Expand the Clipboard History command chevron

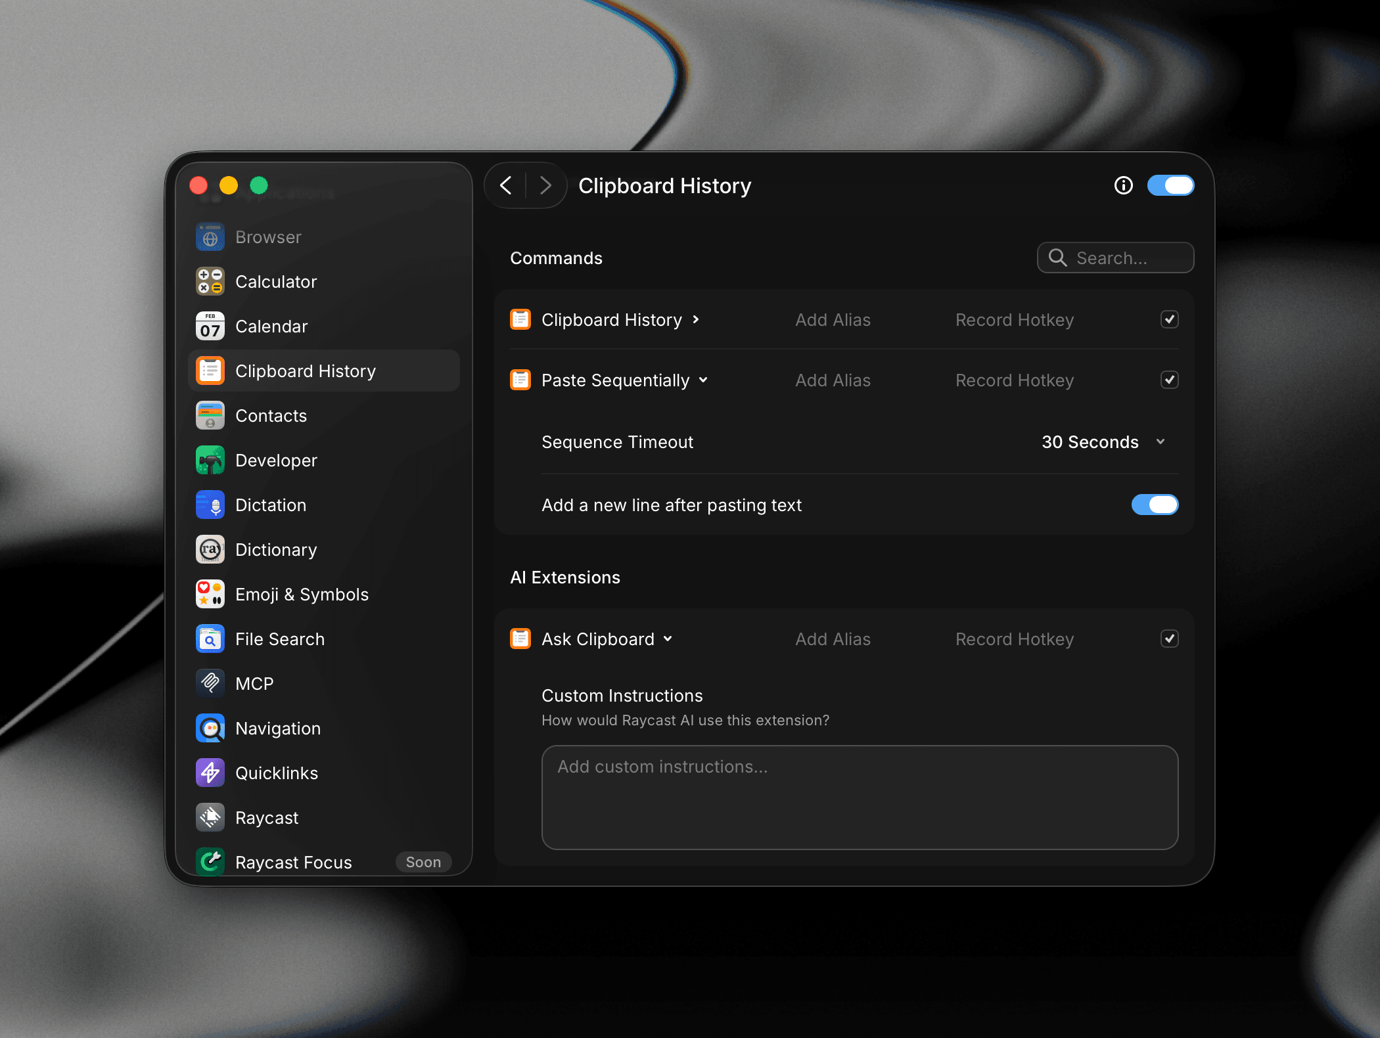pos(696,320)
